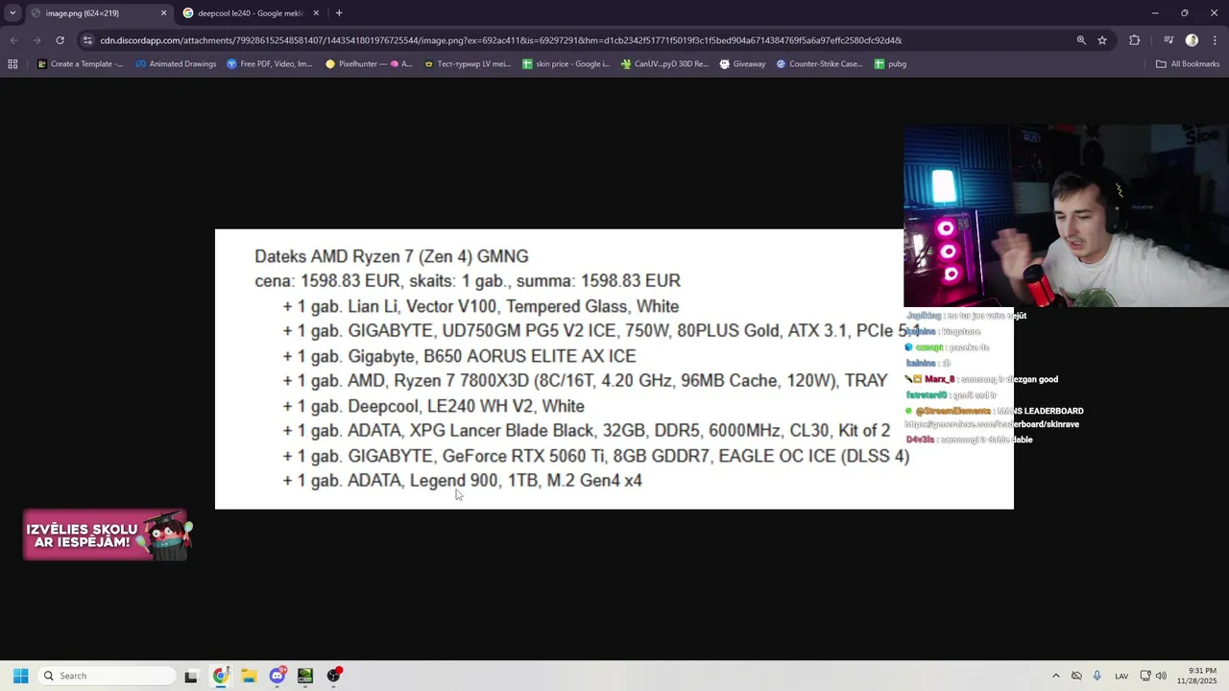Open a new browser tab

(x=339, y=13)
